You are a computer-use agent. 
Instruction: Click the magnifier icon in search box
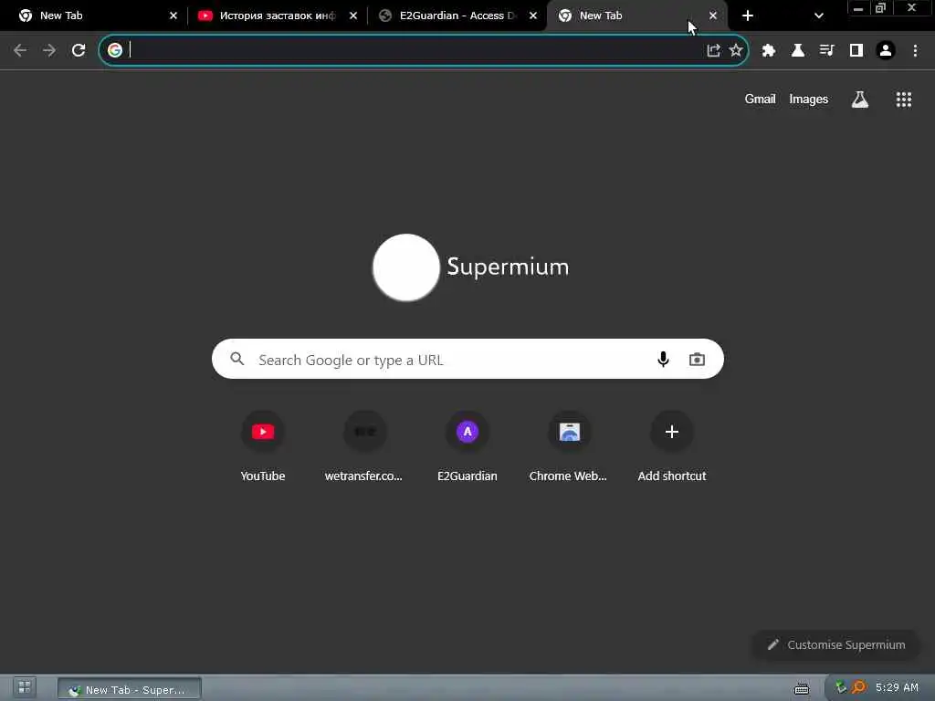pos(237,359)
